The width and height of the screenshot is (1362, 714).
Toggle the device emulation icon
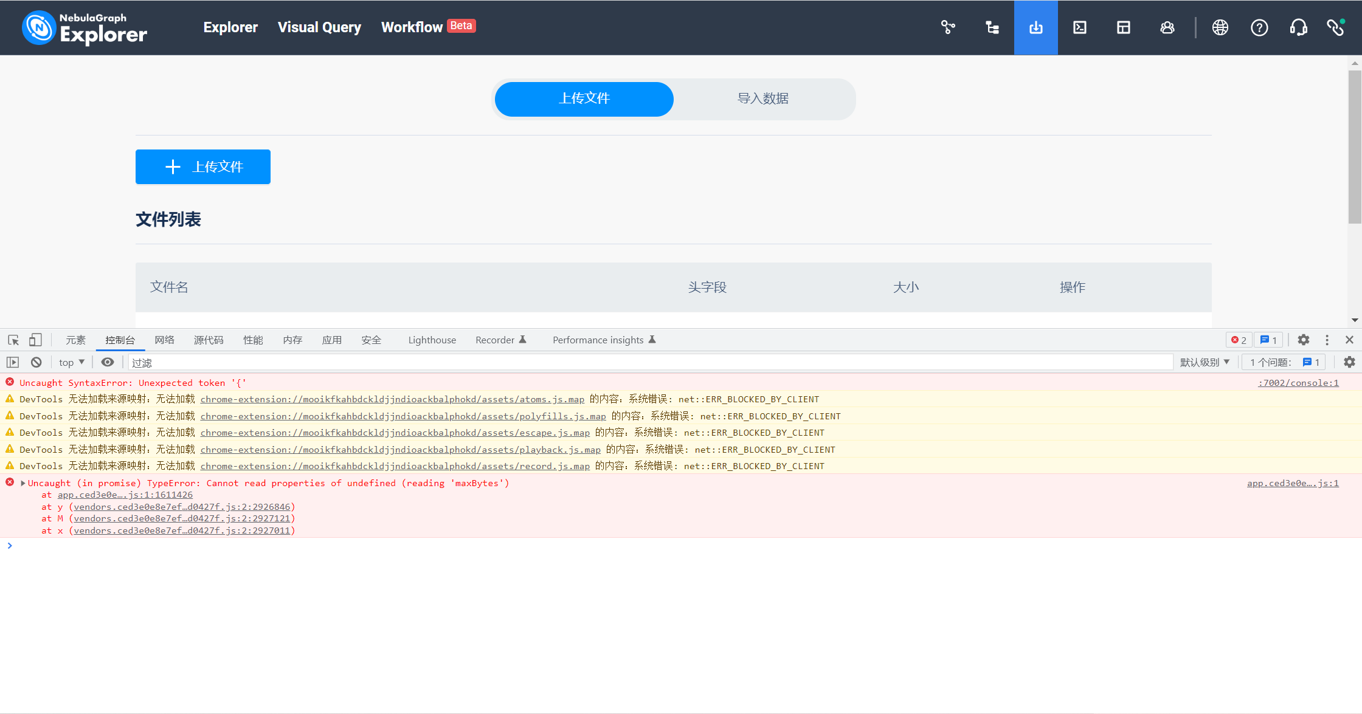(35, 340)
